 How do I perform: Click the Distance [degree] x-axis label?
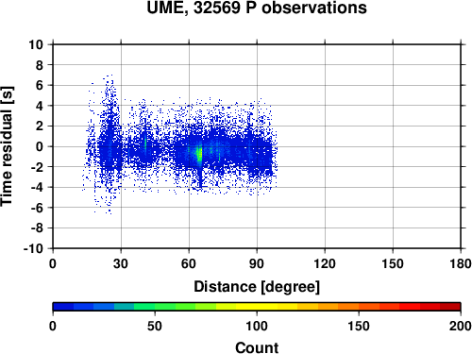pyautogui.click(x=257, y=287)
